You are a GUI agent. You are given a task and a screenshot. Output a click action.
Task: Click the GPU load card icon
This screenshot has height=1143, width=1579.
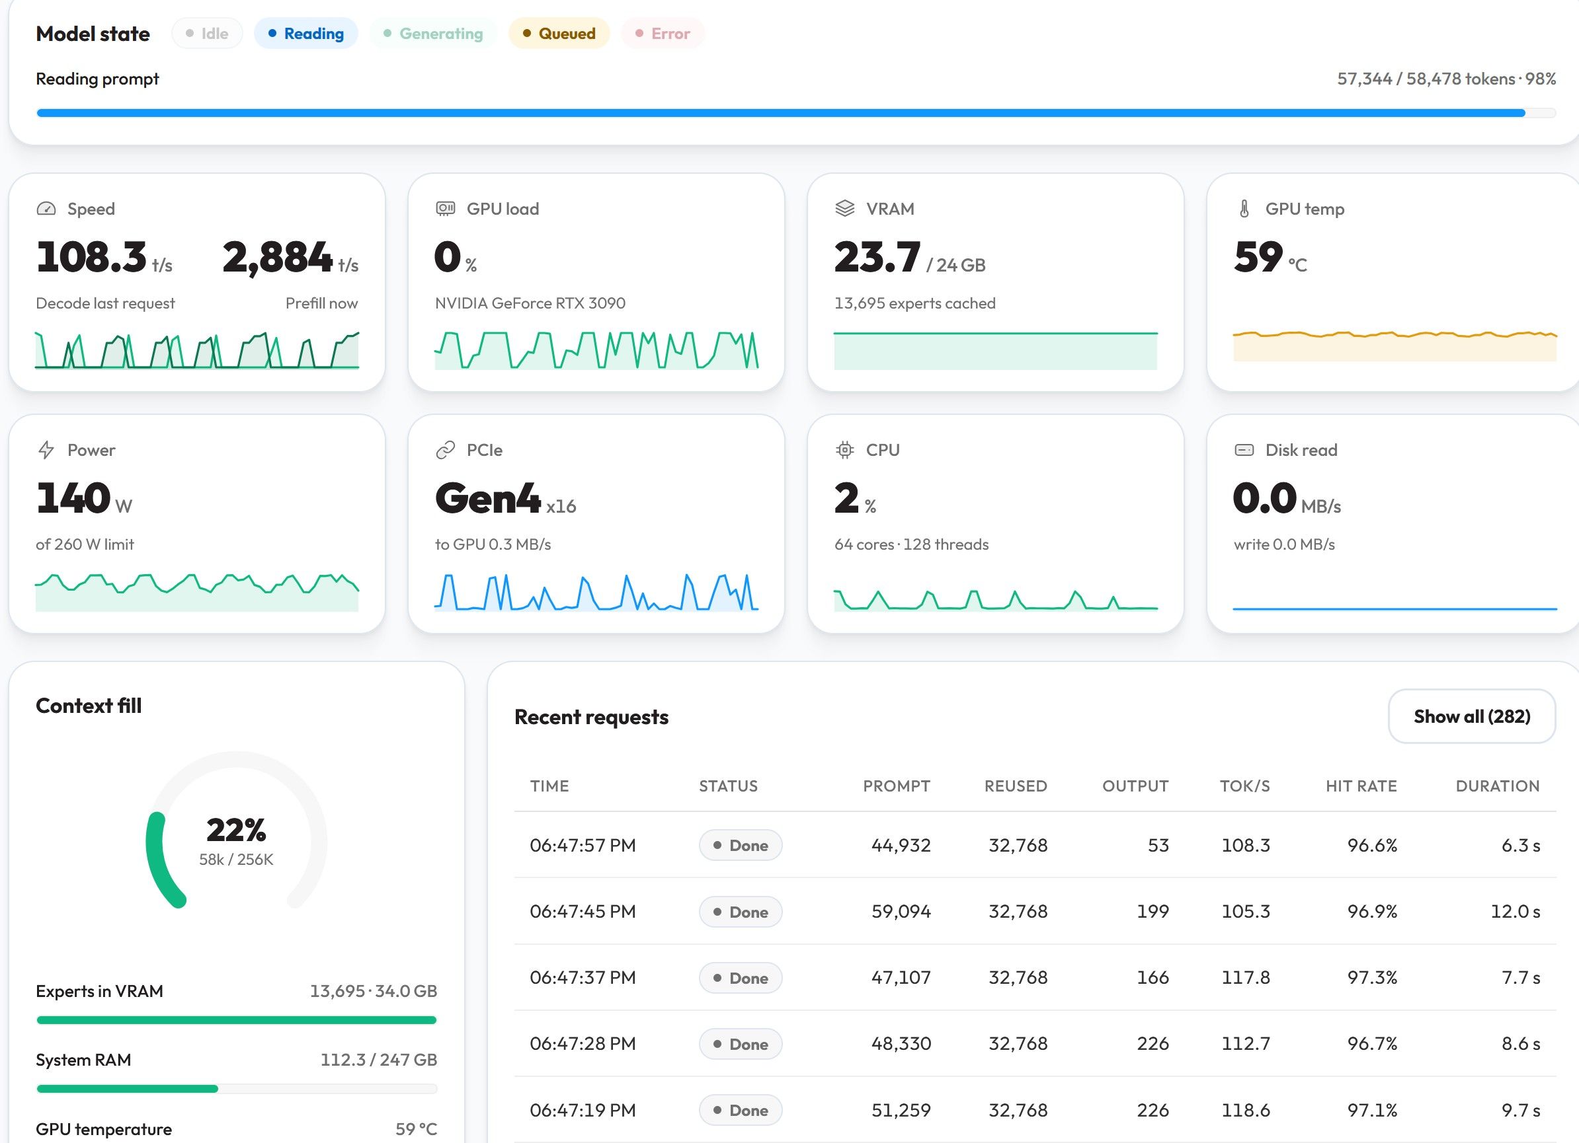tap(445, 209)
